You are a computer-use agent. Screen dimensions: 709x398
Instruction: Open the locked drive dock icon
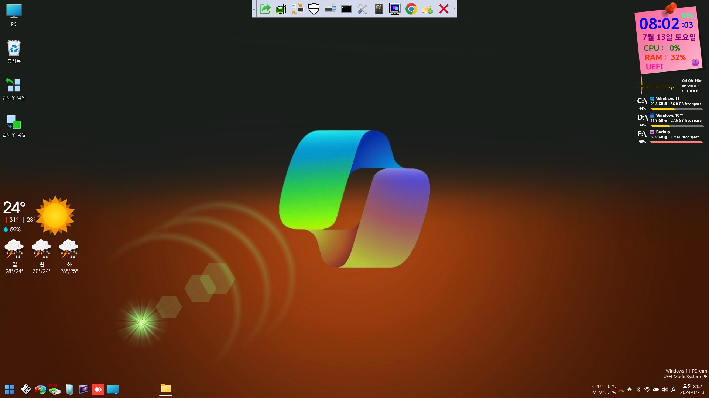click(x=330, y=9)
